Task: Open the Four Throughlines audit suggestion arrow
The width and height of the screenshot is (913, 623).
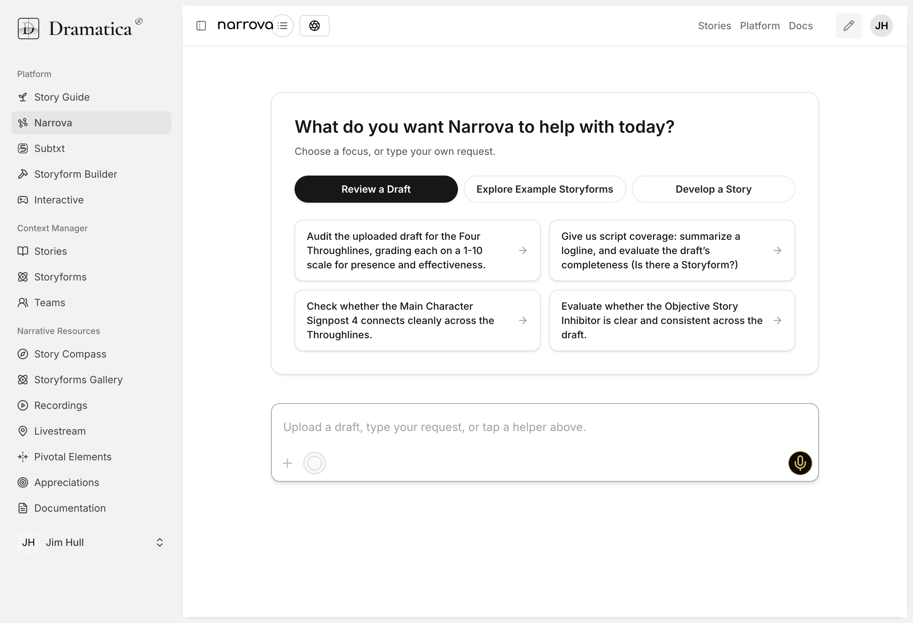Action: click(523, 250)
